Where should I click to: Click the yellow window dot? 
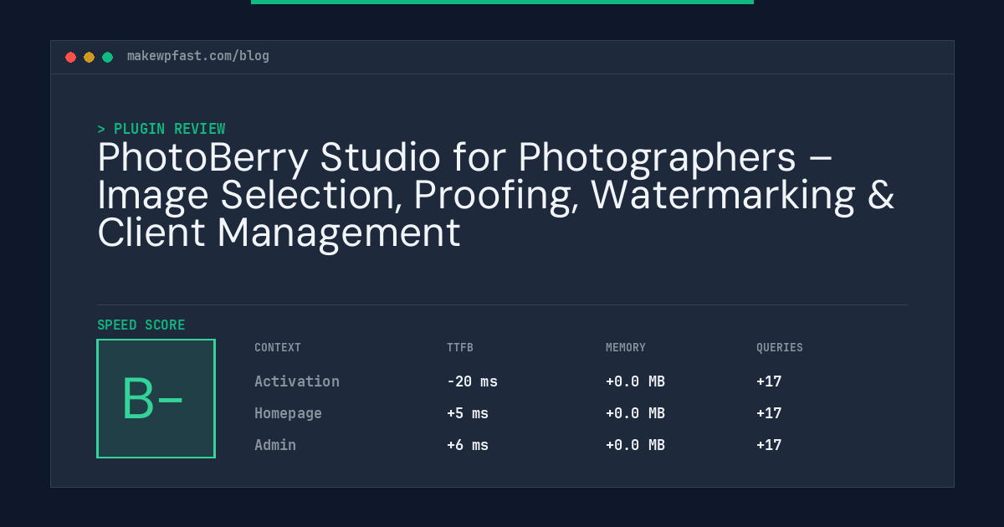point(89,57)
